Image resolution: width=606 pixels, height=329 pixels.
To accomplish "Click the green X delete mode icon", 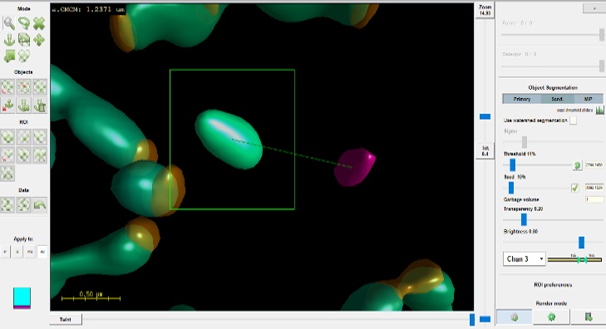I will (x=39, y=23).
